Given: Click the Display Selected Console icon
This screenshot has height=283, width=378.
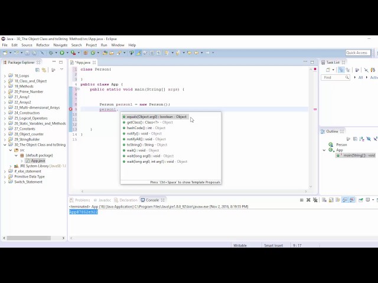Looking at the screenshot, I should point(368,200).
